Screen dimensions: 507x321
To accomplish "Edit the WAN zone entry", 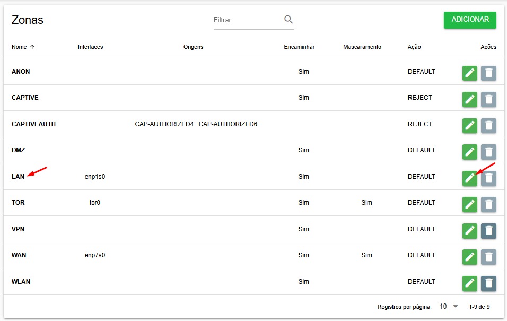I will pos(469,257).
